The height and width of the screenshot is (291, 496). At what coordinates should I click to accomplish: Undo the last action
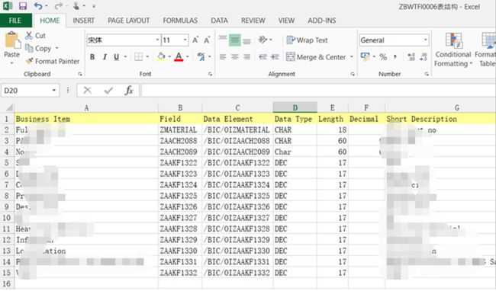tap(38, 6)
